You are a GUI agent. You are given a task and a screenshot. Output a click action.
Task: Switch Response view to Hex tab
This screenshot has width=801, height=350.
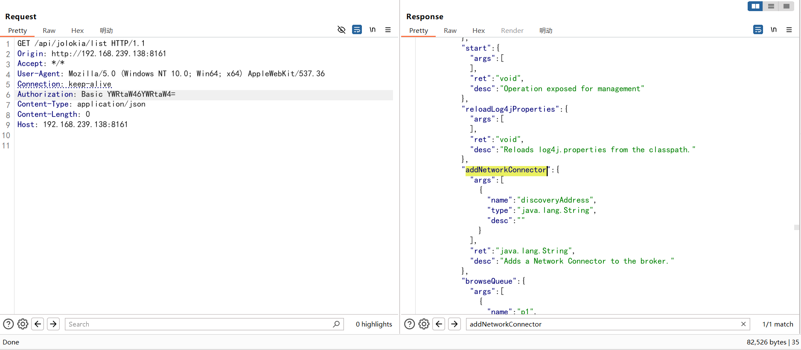(x=478, y=30)
